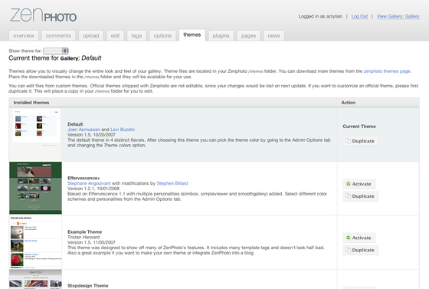Click the Effervescence+ theme name

coord(84,178)
